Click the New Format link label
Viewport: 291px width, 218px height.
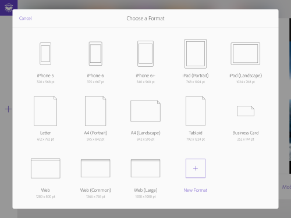[x=196, y=190]
